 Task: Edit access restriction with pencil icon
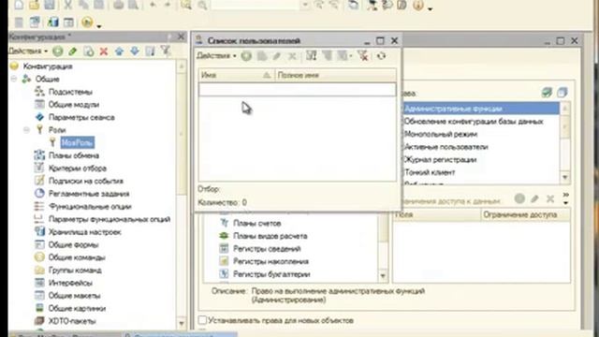coord(534,198)
